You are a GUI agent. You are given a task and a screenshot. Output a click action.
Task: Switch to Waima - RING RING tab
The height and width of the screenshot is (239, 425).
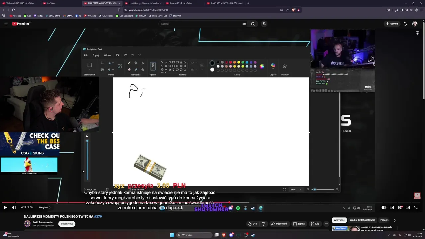20,3
